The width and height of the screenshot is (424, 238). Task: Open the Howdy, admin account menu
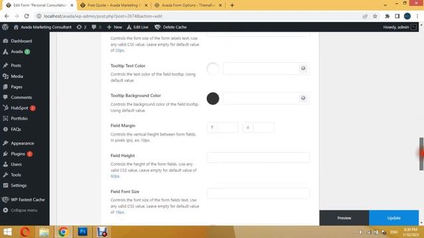tap(399, 27)
